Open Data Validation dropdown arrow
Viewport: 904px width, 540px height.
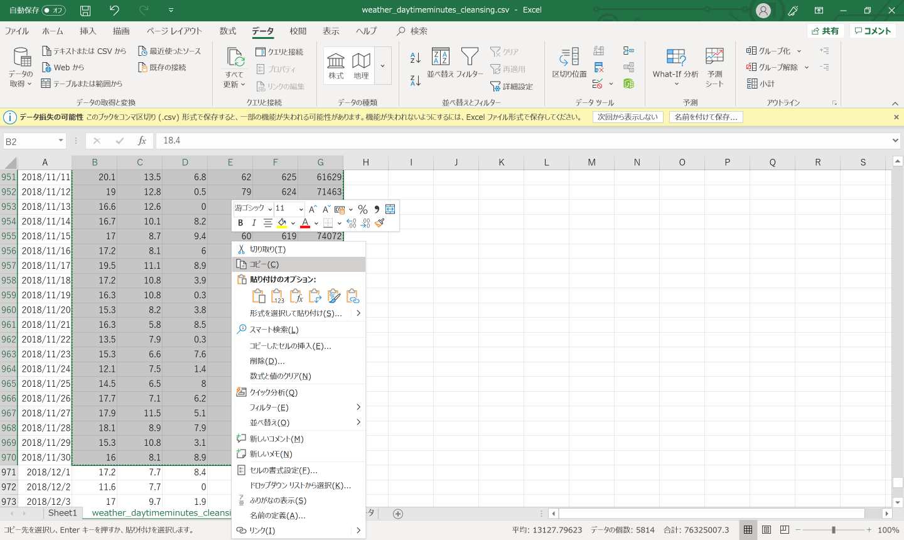tap(611, 84)
